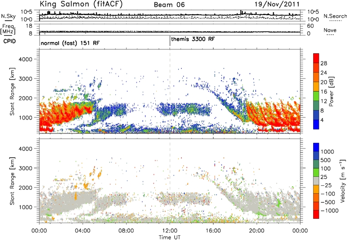Click the 'themis 3300 RF' text
This screenshot has width=347, height=240.
coord(193,39)
